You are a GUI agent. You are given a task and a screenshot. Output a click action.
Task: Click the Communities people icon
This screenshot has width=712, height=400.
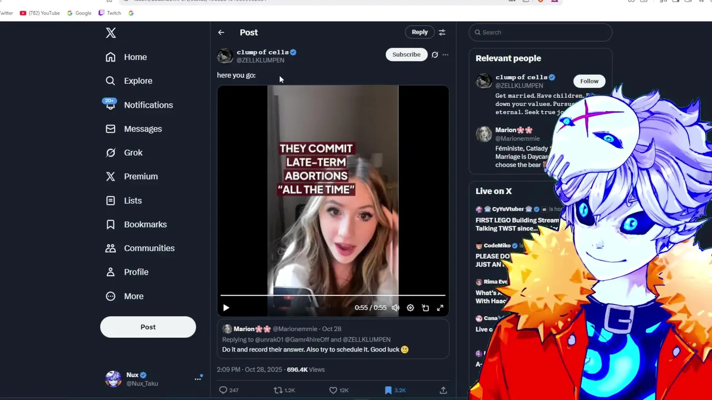[x=111, y=248]
